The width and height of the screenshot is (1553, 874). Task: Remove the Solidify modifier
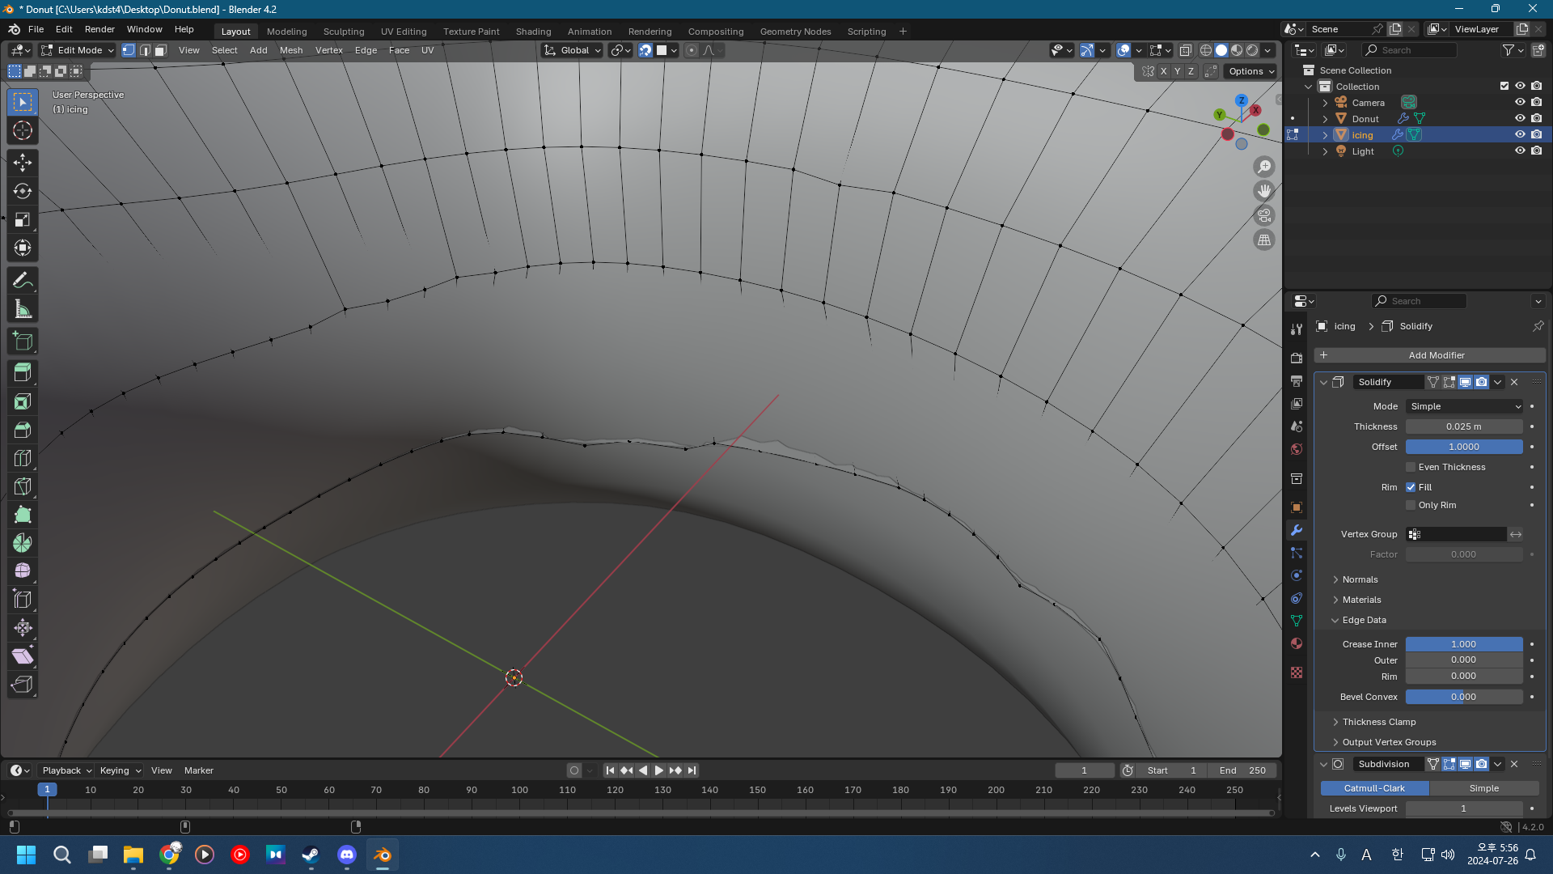pos(1515,382)
